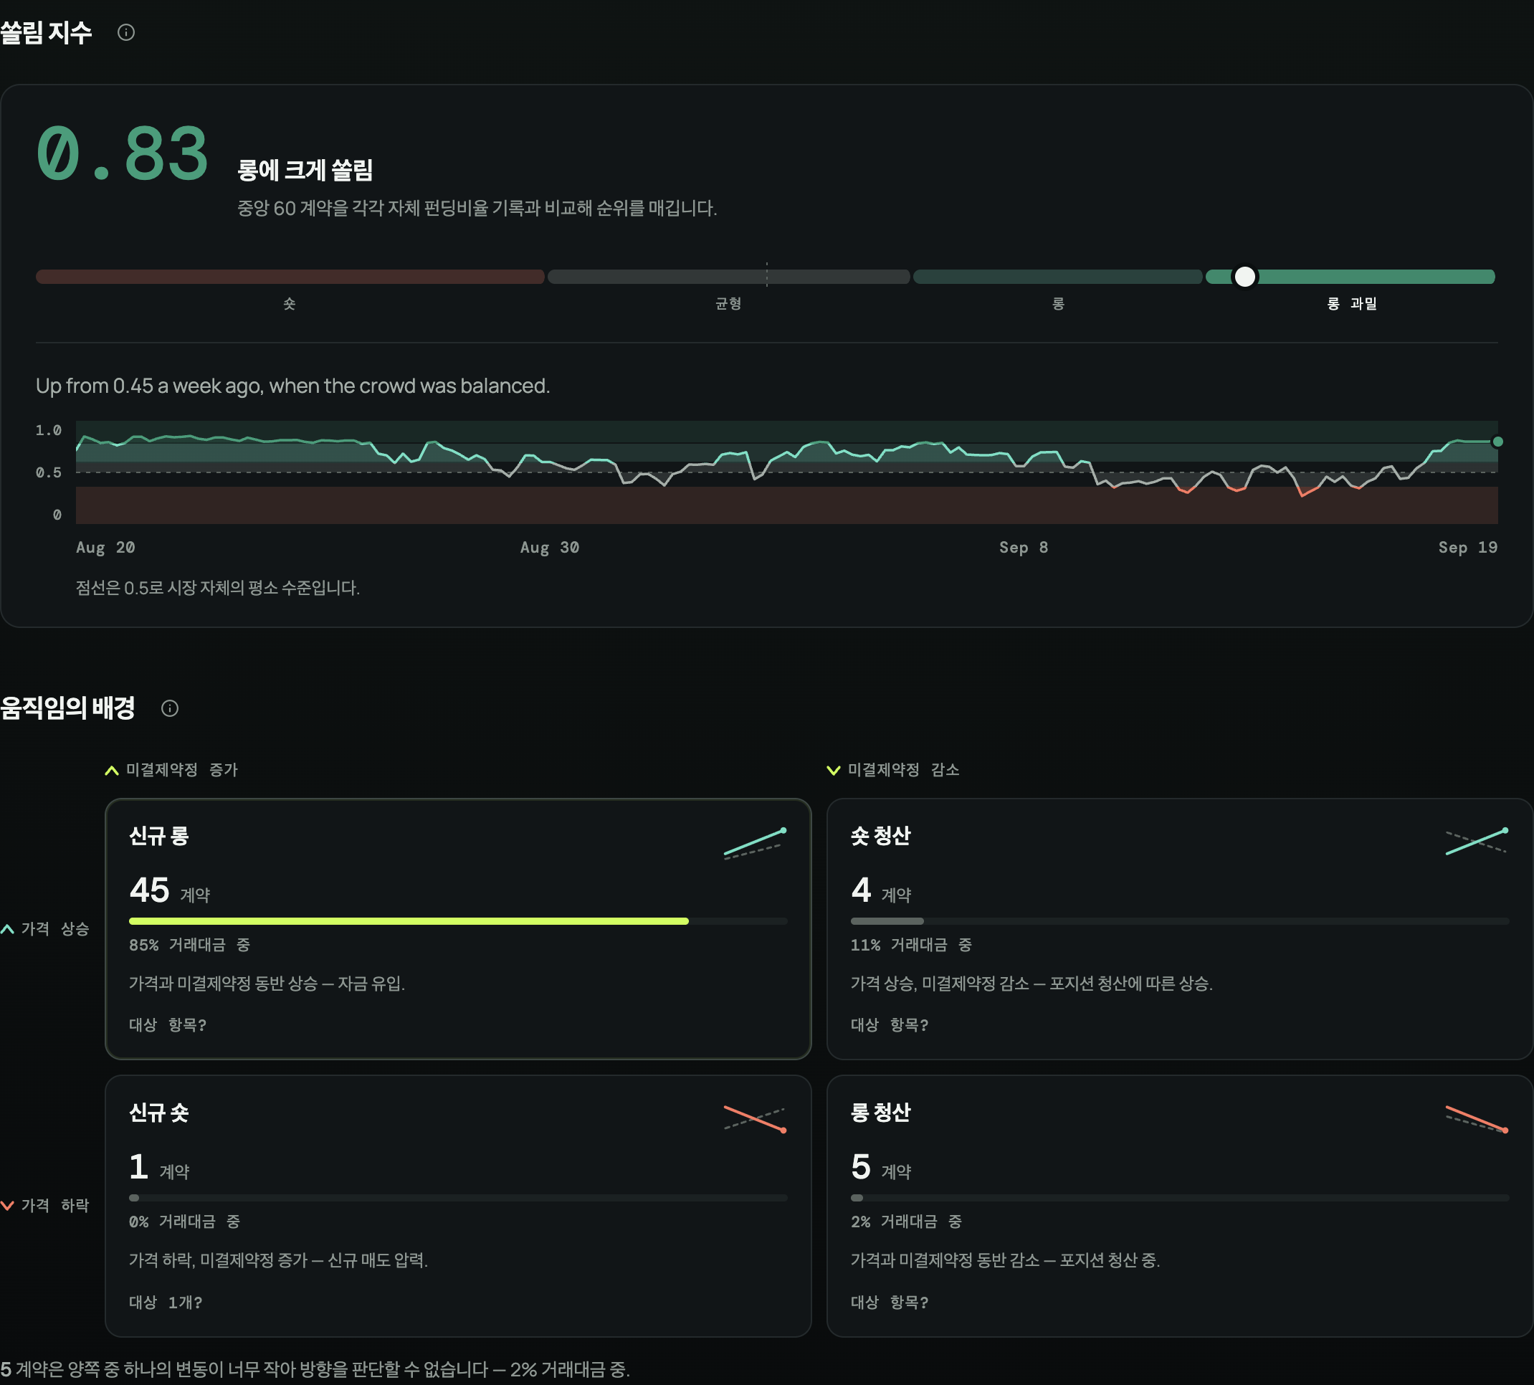1534x1385 pixels.
Task: Click the 가격 상승 row label
Action: [x=46, y=928]
